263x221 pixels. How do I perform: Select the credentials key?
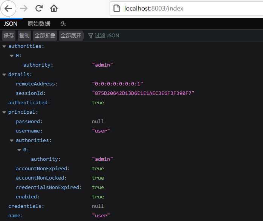(x=26, y=206)
